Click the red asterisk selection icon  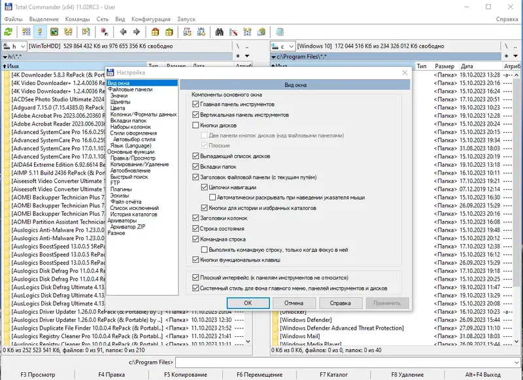pyautogui.click(x=104, y=32)
